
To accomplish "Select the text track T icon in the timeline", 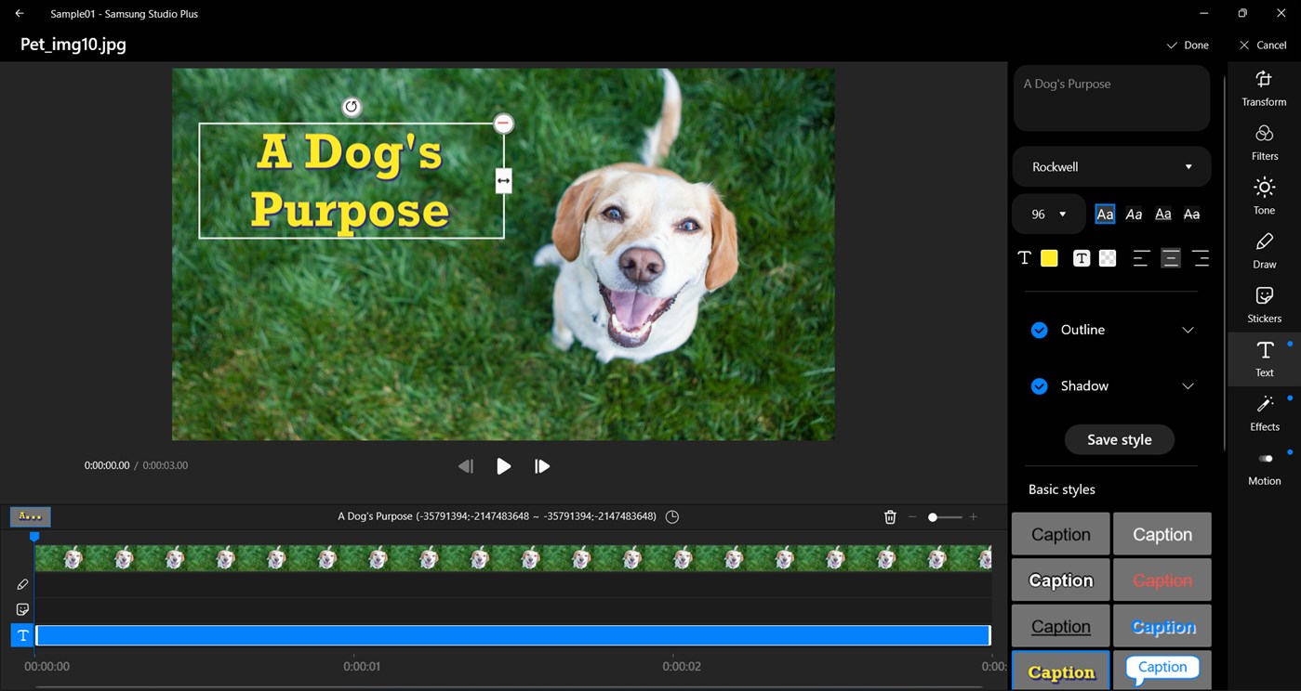I will coord(23,635).
